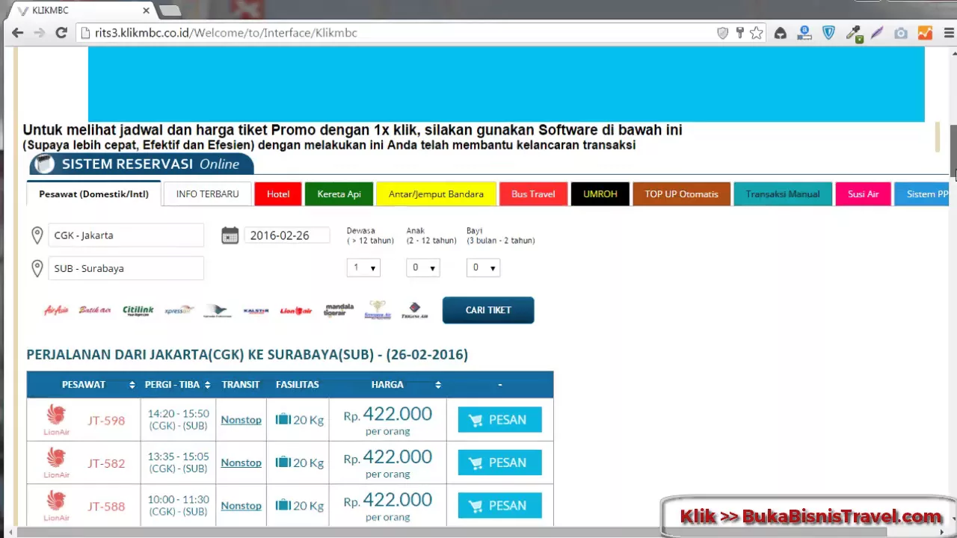Open the Bayi passenger count dropdown
Image resolution: width=957 pixels, height=538 pixels.
[x=483, y=268]
